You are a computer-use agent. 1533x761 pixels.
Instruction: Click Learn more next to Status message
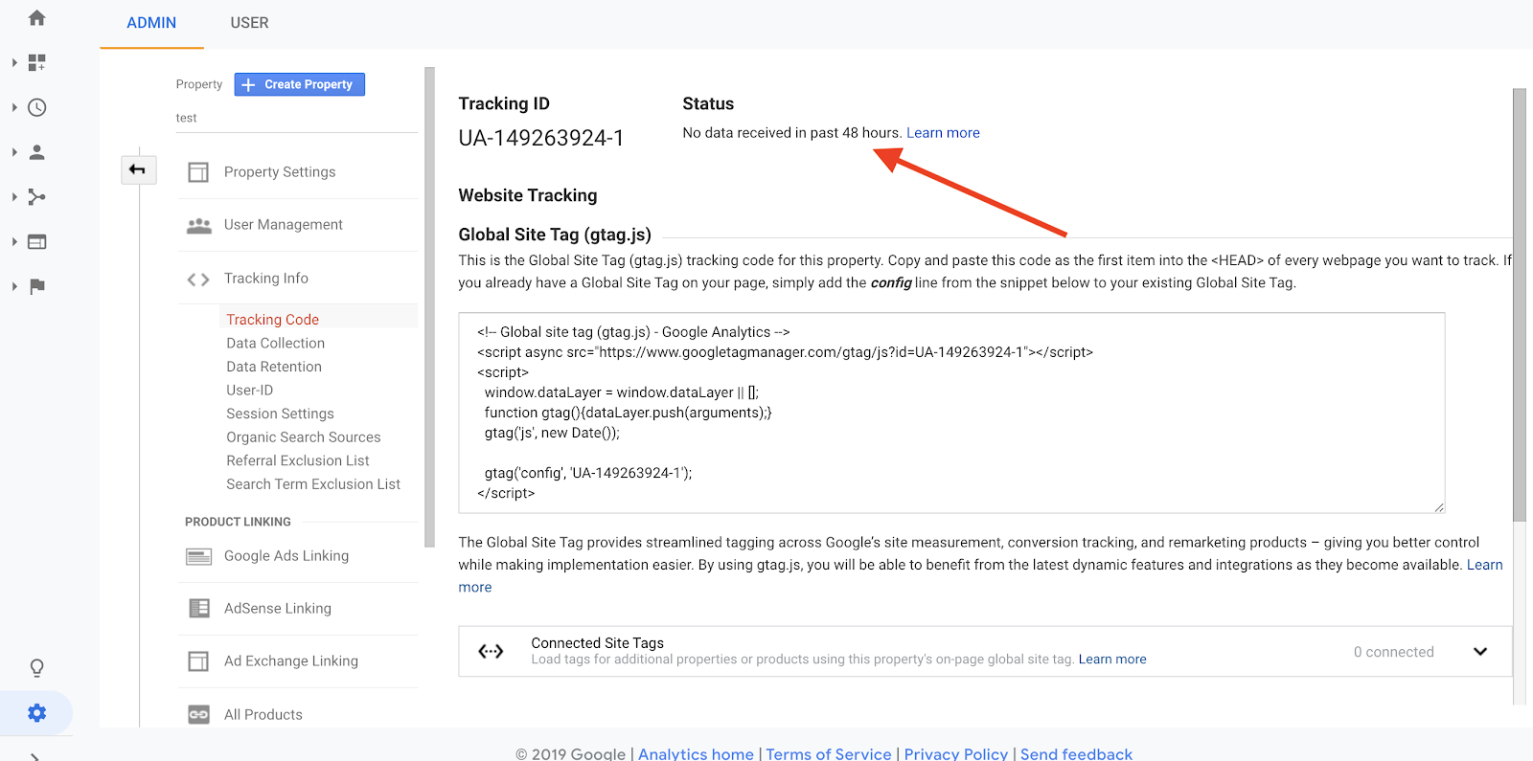tap(943, 133)
